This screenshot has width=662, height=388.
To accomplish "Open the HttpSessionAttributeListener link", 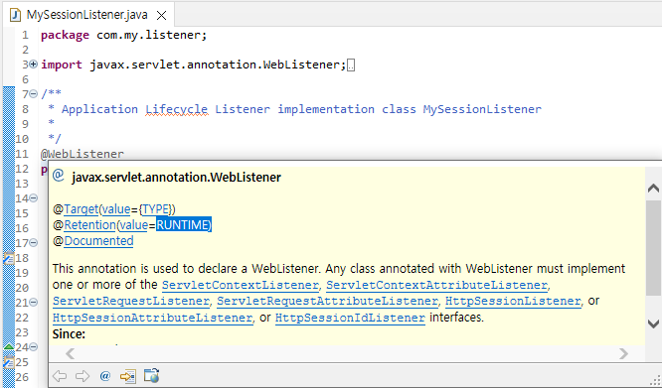I will [152, 318].
